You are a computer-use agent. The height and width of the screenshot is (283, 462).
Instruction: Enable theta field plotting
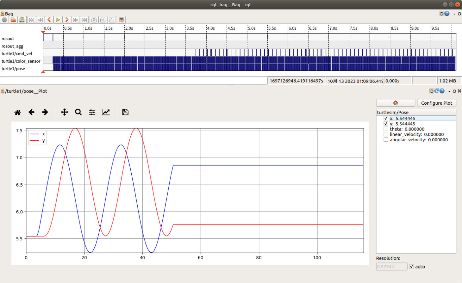[386, 129]
